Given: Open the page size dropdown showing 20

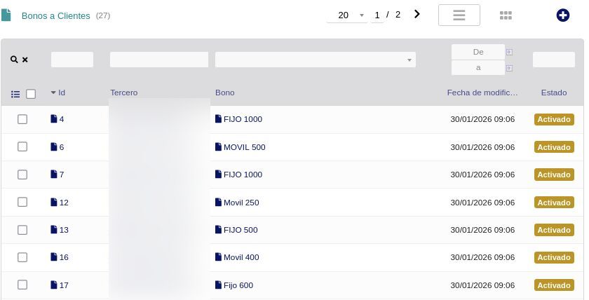Looking at the screenshot, I should point(347,15).
